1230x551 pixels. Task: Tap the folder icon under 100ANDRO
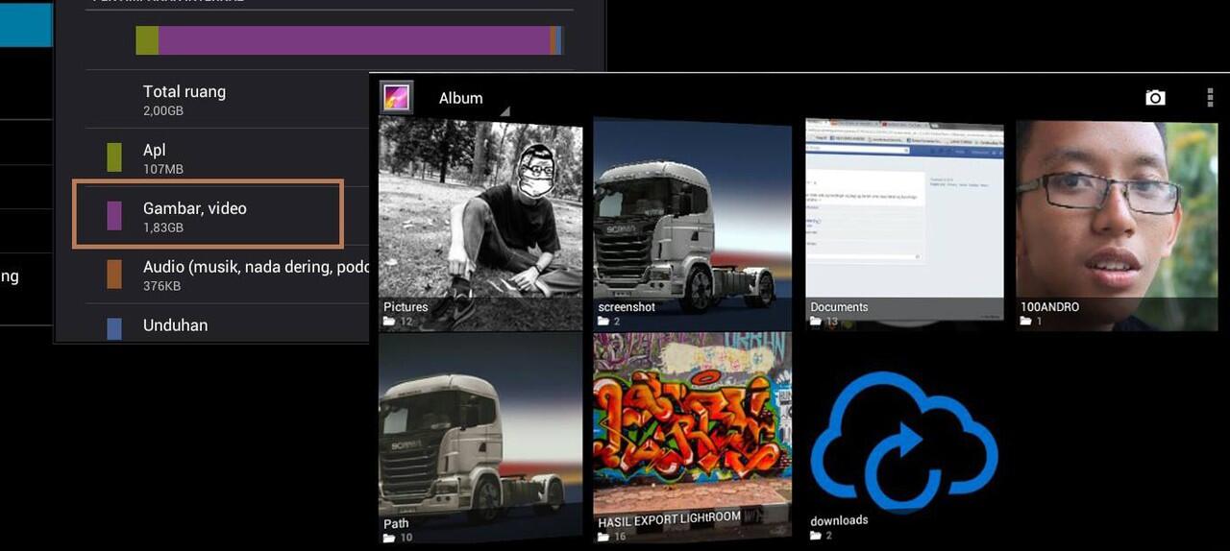(1026, 322)
